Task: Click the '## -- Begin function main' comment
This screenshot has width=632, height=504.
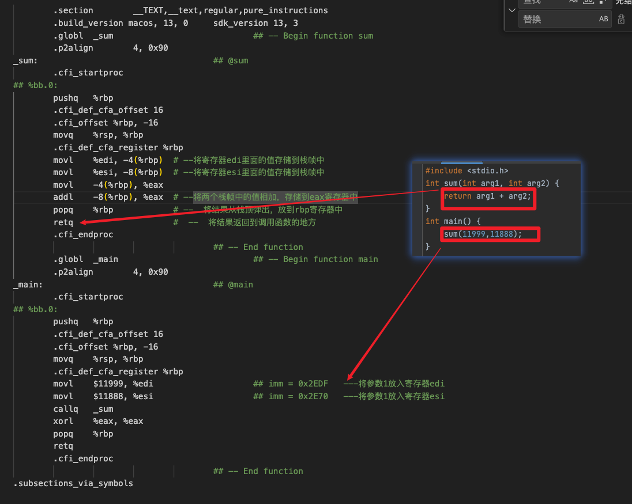Action: (x=315, y=259)
